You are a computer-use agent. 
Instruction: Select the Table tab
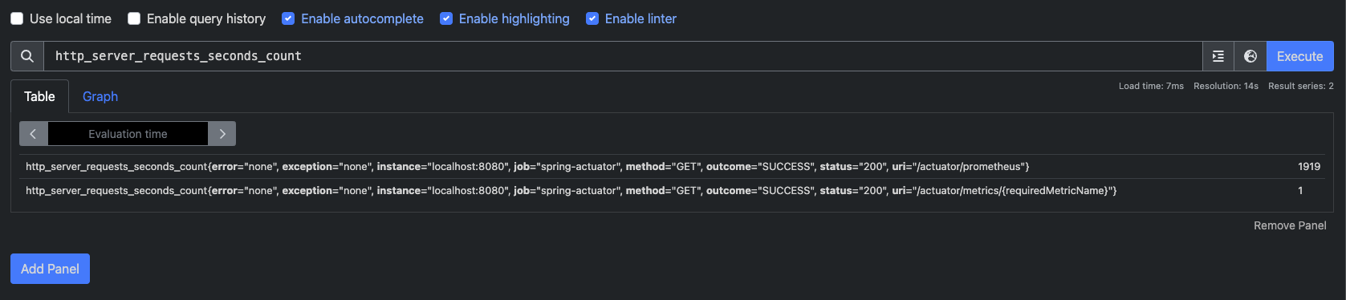pyautogui.click(x=39, y=96)
